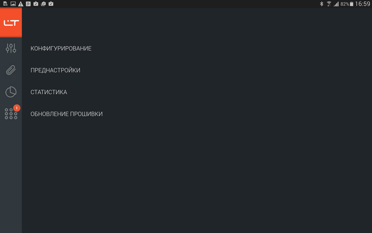Screen dimensions: 372x233
Task: Tap the image gallery notification icon
Action: coord(13,4)
